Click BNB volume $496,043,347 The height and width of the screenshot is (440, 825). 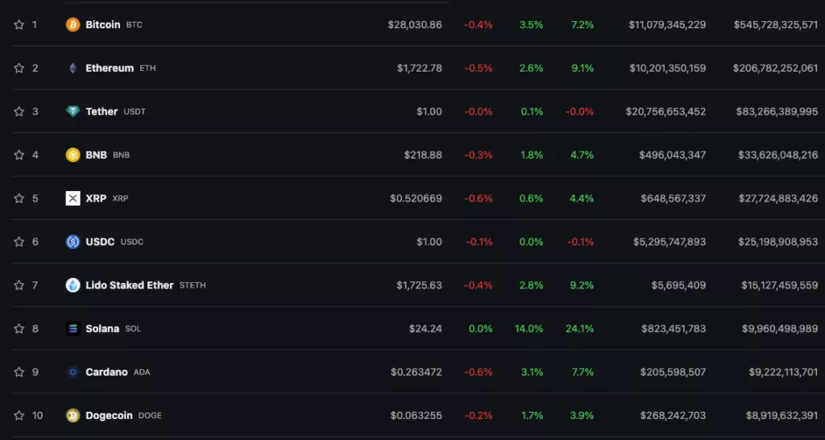coord(673,155)
